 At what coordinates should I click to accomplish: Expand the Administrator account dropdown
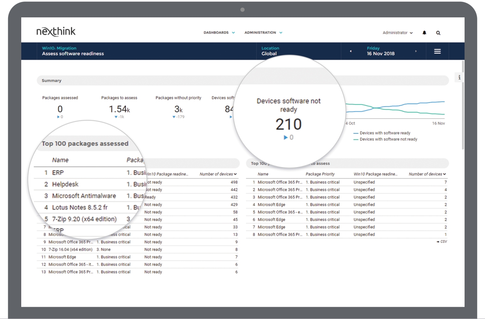398,33
